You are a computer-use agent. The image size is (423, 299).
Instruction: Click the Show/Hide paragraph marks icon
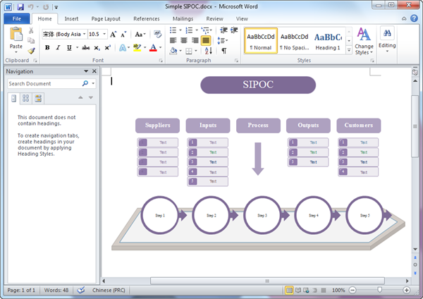click(x=224, y=51)
